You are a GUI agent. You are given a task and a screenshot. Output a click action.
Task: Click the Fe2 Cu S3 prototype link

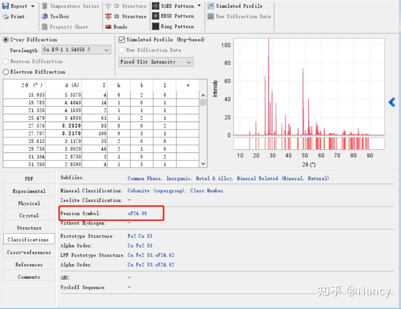(140, 236)
